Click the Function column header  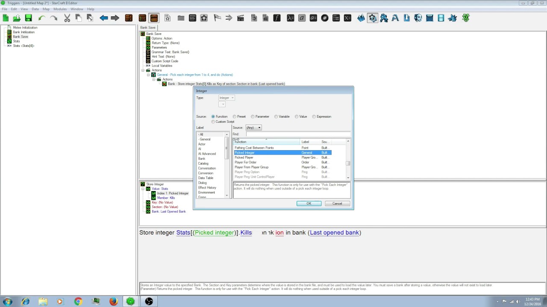(x=267, y=142)
